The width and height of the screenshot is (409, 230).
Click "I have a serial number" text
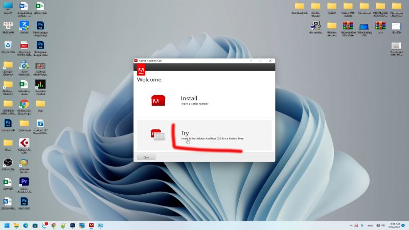[195, 104]
